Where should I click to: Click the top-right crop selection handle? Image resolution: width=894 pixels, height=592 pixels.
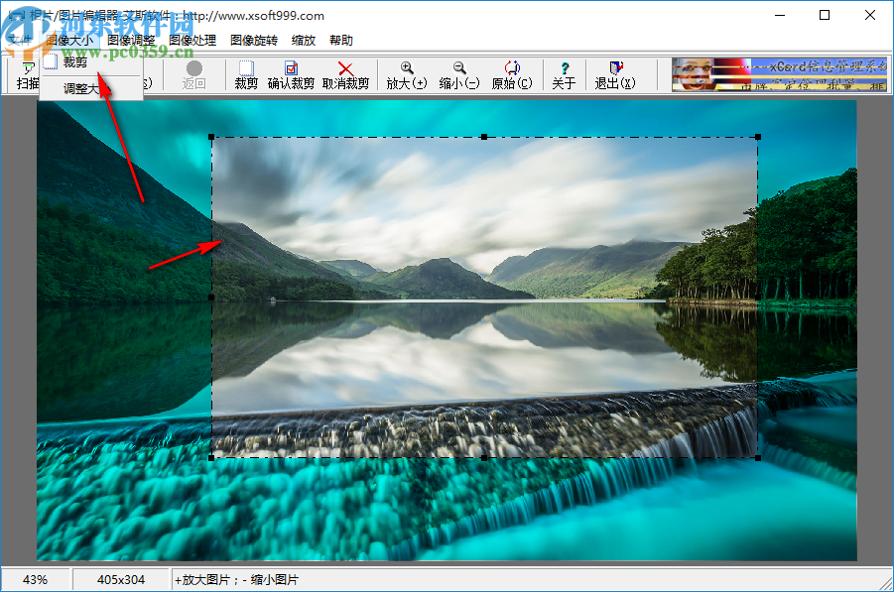(x=758, y=138)
